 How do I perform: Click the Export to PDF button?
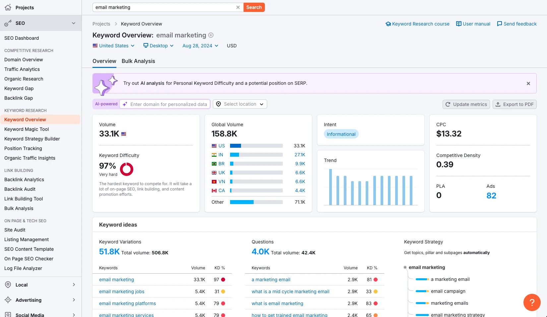pos(515,104)
